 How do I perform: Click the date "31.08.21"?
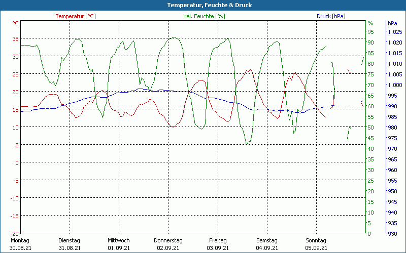pos(70,248)
